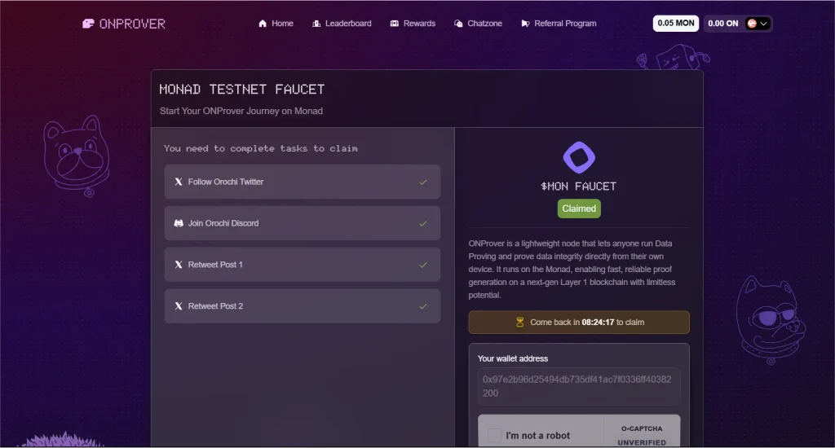
Task: Click Start Your ONProver Journey on Monad
Action: click(241, 112)
